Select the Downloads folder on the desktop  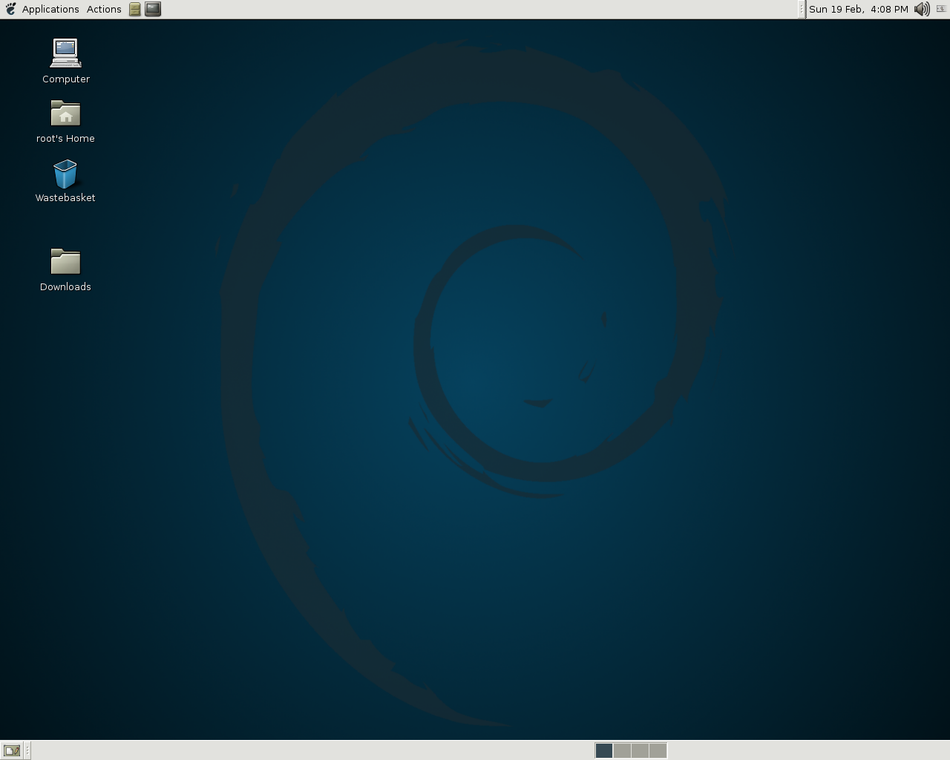tap(65, 262)
